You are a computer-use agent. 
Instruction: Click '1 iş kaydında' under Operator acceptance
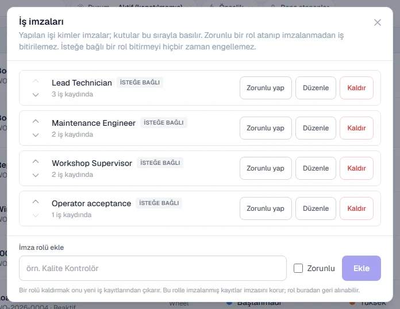coord(71,215)
